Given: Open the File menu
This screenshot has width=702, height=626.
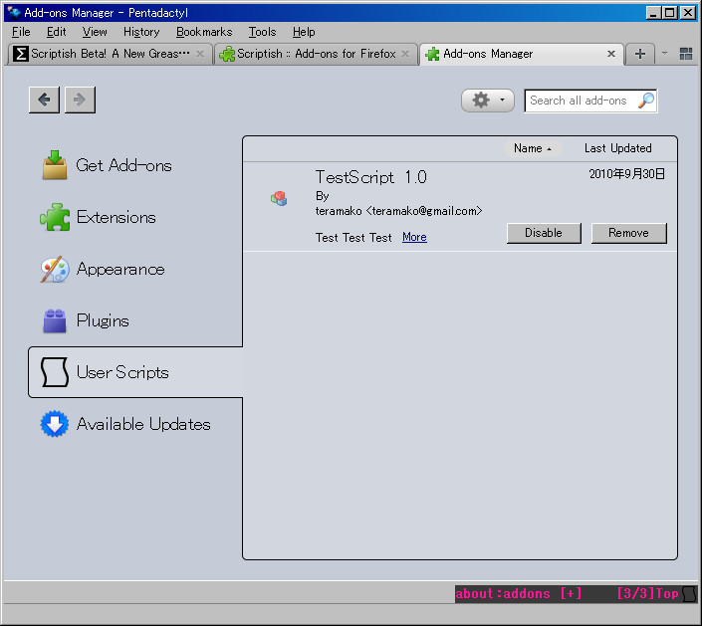Looking at the screenshot, I should pyautogui.click(x=21, y=32).
